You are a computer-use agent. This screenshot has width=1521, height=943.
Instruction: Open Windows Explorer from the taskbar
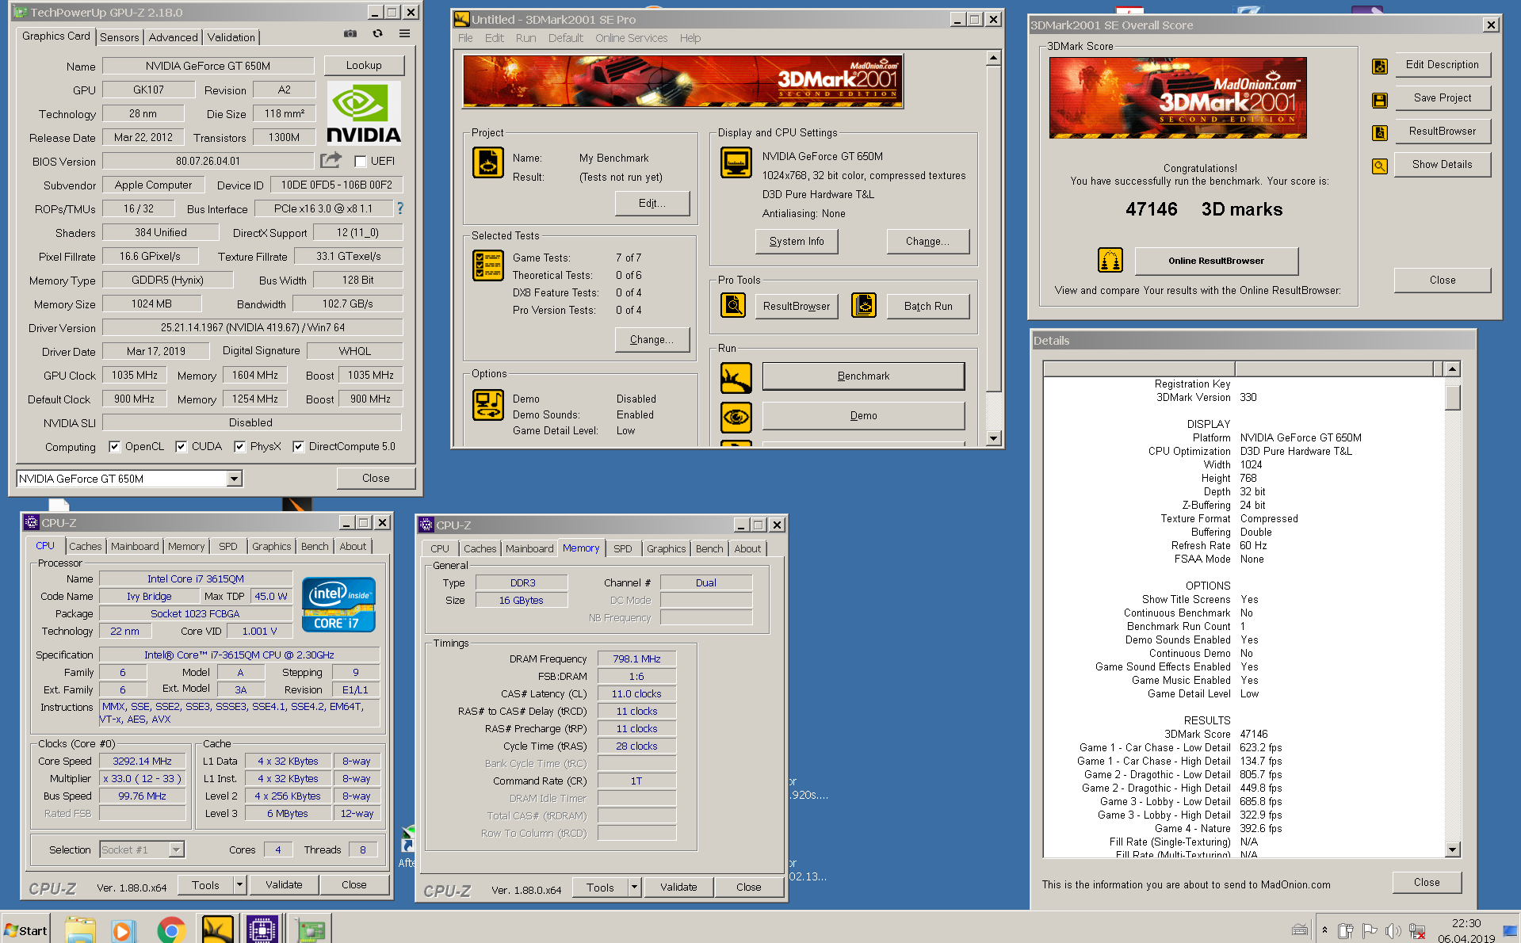click(80, 930)
